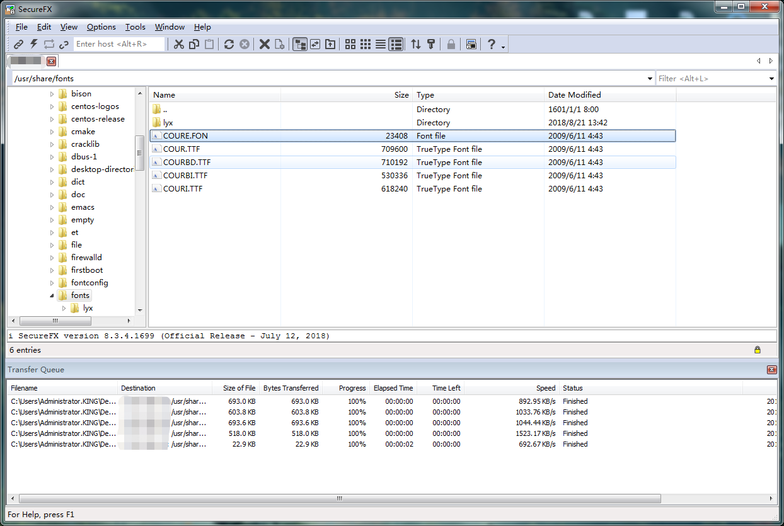
Task: Sort files by Type column header
Action: [478, 95]
